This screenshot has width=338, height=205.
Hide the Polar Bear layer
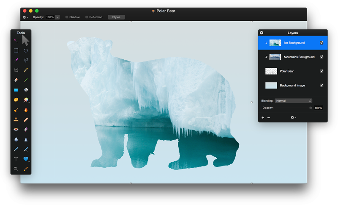click(x=322, y=71)
